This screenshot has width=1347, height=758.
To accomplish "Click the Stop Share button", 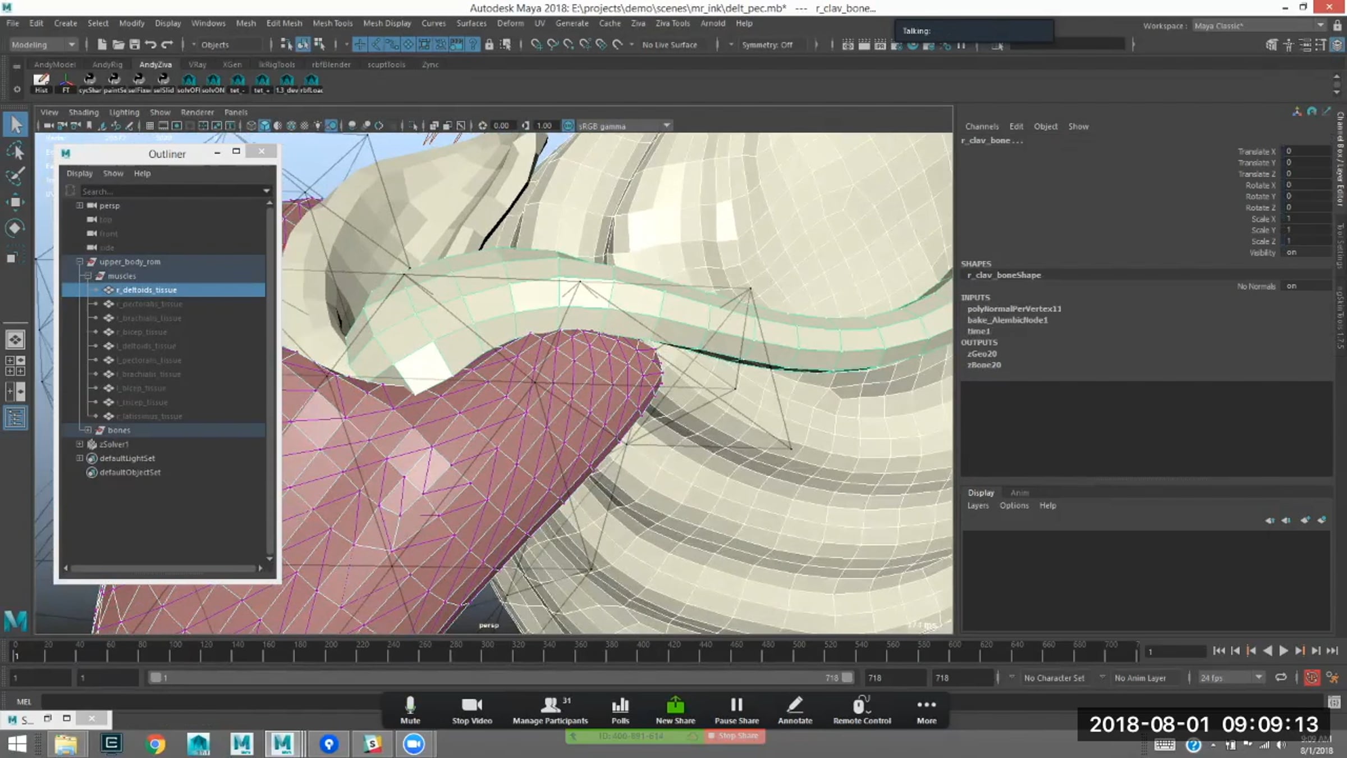I will [734, 736].
